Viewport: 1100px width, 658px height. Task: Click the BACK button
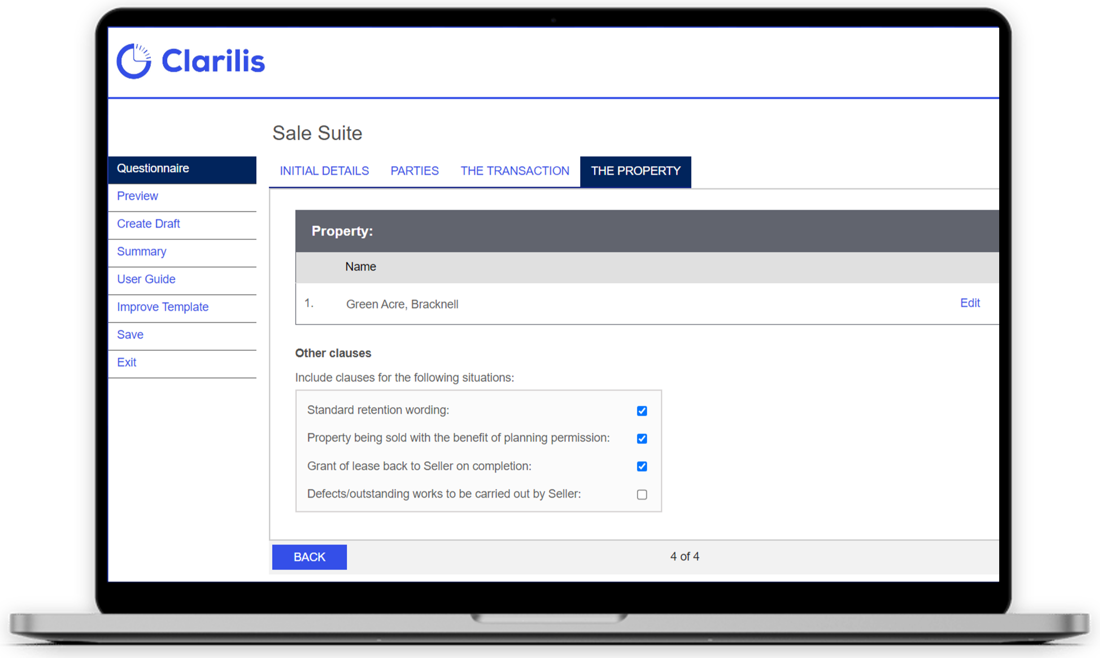click(x=309, y=557)
